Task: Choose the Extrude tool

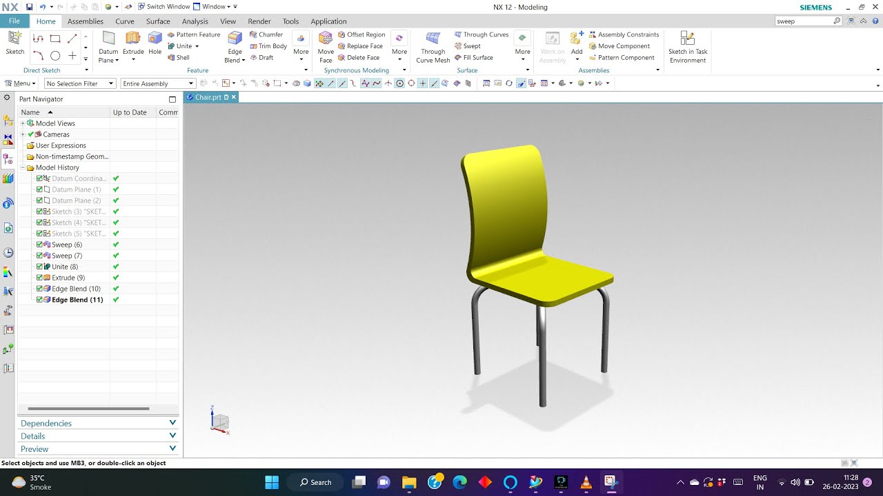Action: point(133,43)
